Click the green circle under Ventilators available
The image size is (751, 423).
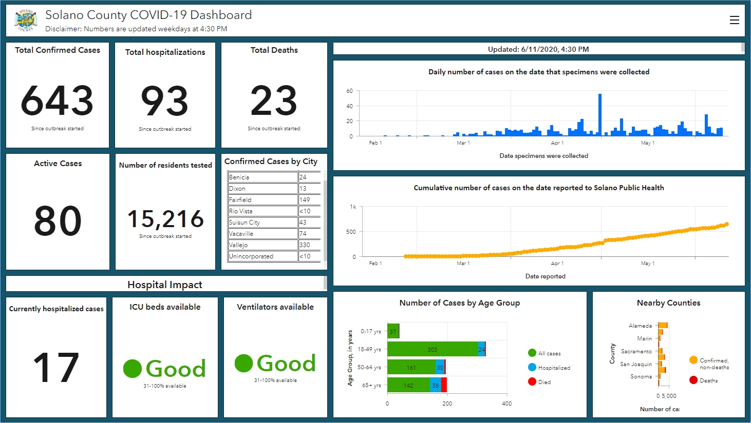coord(243,363)
